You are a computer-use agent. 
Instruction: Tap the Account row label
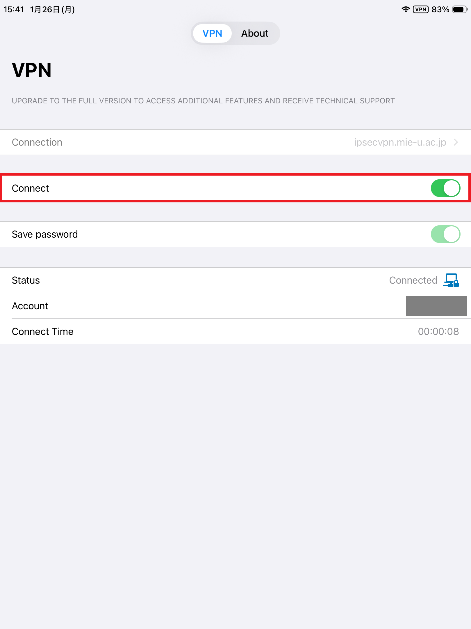click(x=30, y=306)
